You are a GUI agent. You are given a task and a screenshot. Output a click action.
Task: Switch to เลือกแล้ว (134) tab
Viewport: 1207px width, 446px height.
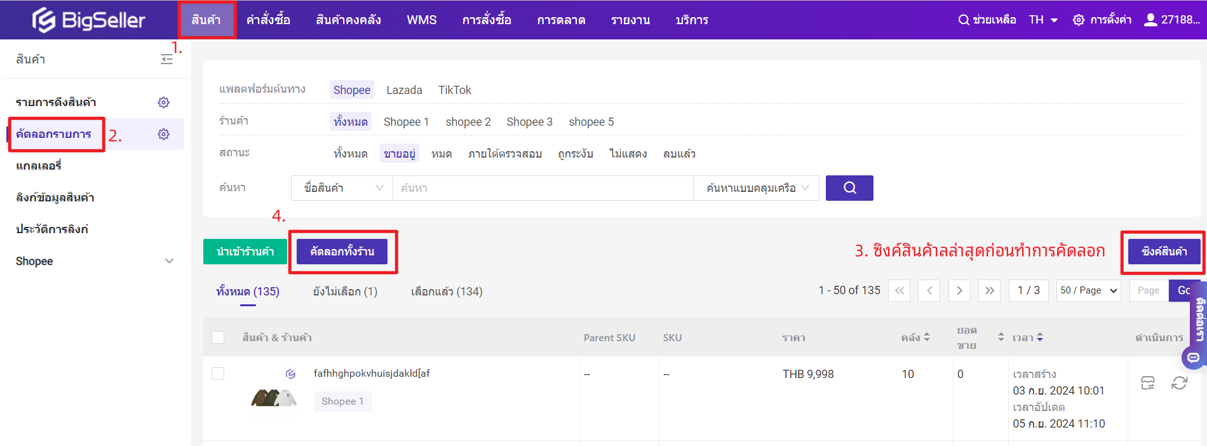pyautogui.click(x=447, y=292)
